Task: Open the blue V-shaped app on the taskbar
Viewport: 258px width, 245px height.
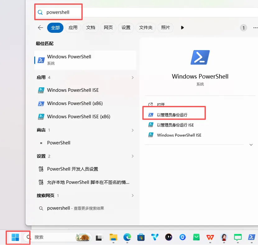Action: click(x=155, y=238)
